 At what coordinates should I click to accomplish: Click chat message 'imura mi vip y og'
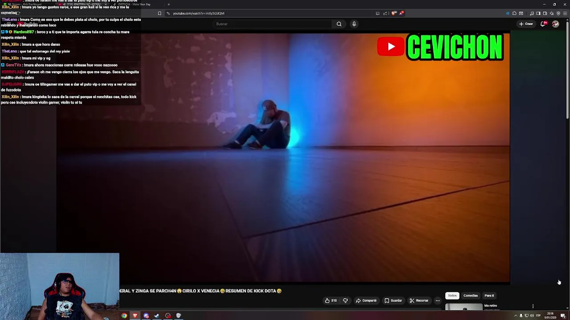tap(36, 58)
